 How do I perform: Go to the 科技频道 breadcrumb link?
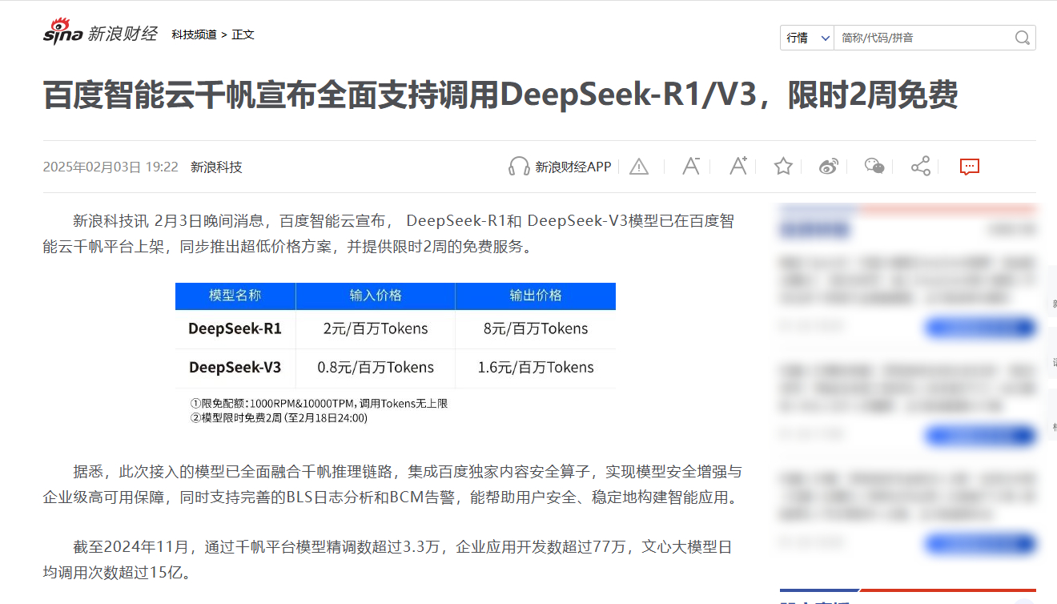coord(194,34)
